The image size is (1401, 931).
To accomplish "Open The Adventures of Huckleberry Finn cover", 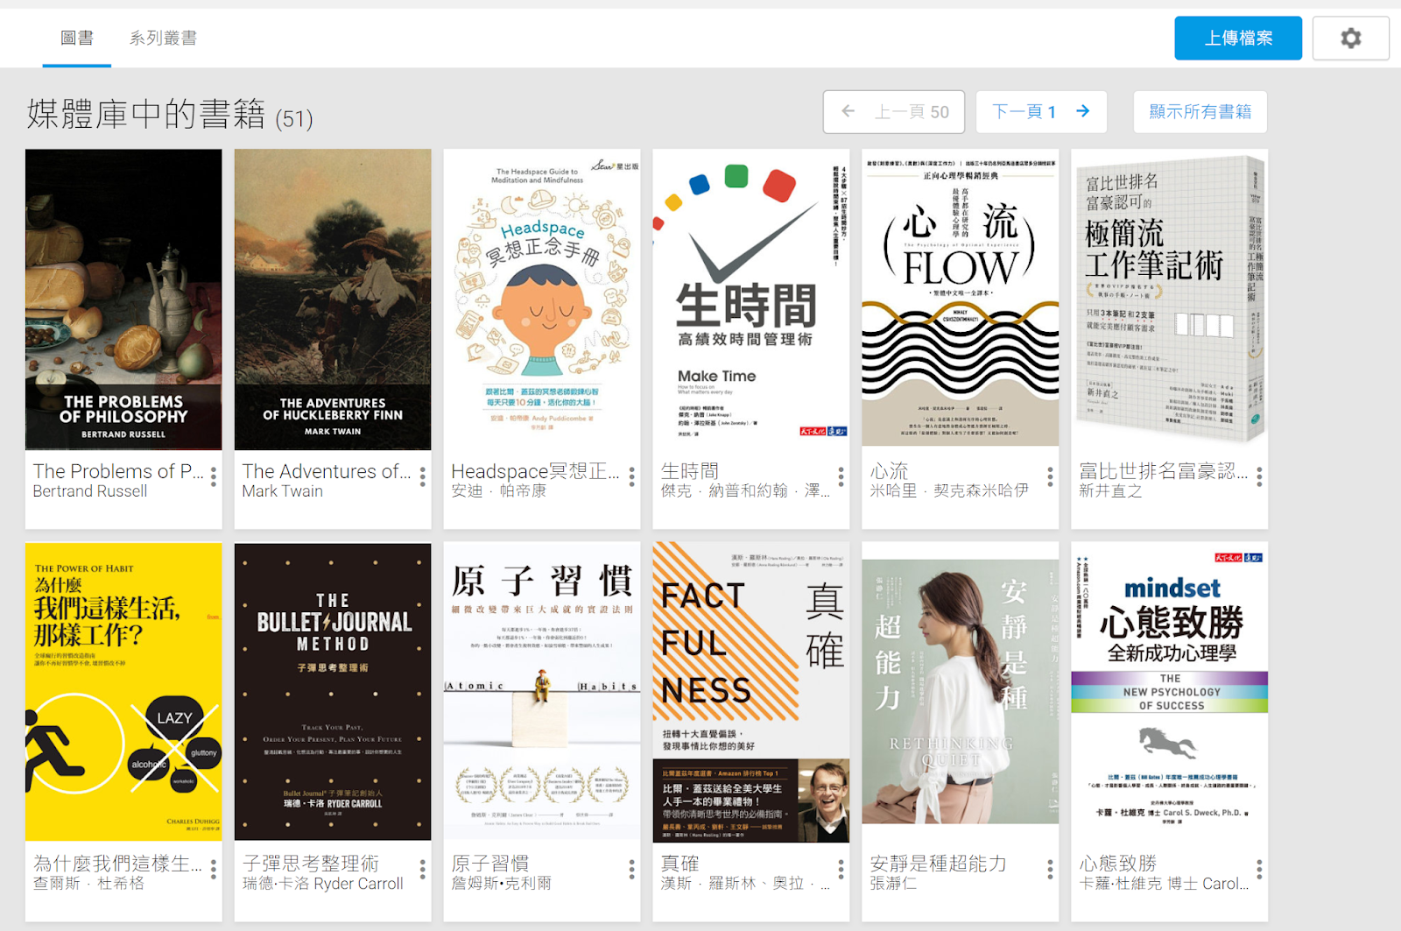I will [333, 300].
